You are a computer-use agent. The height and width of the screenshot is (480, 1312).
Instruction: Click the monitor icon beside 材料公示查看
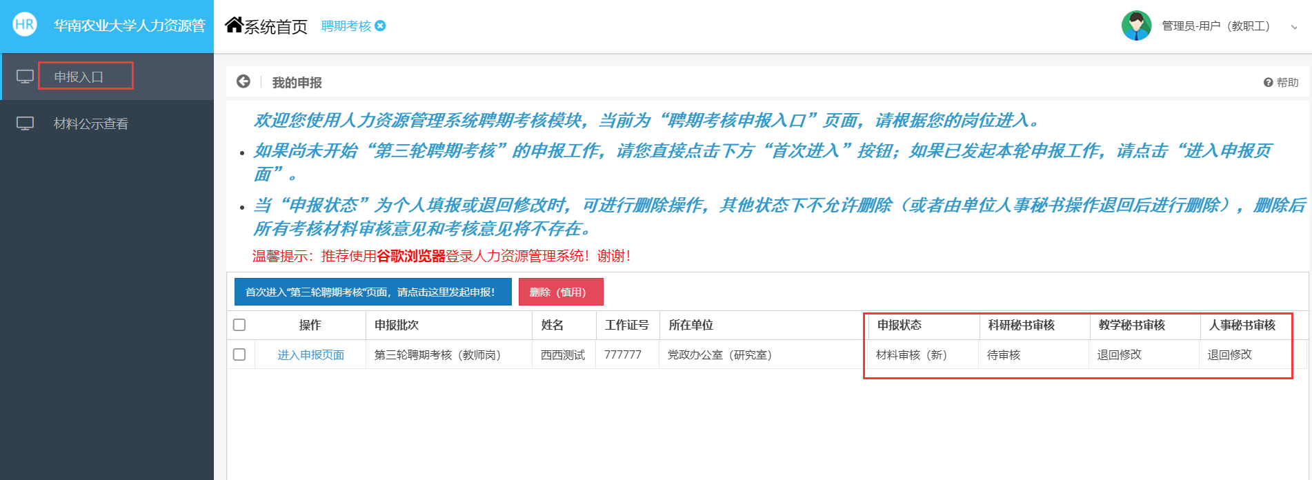(x=25, y=123)
